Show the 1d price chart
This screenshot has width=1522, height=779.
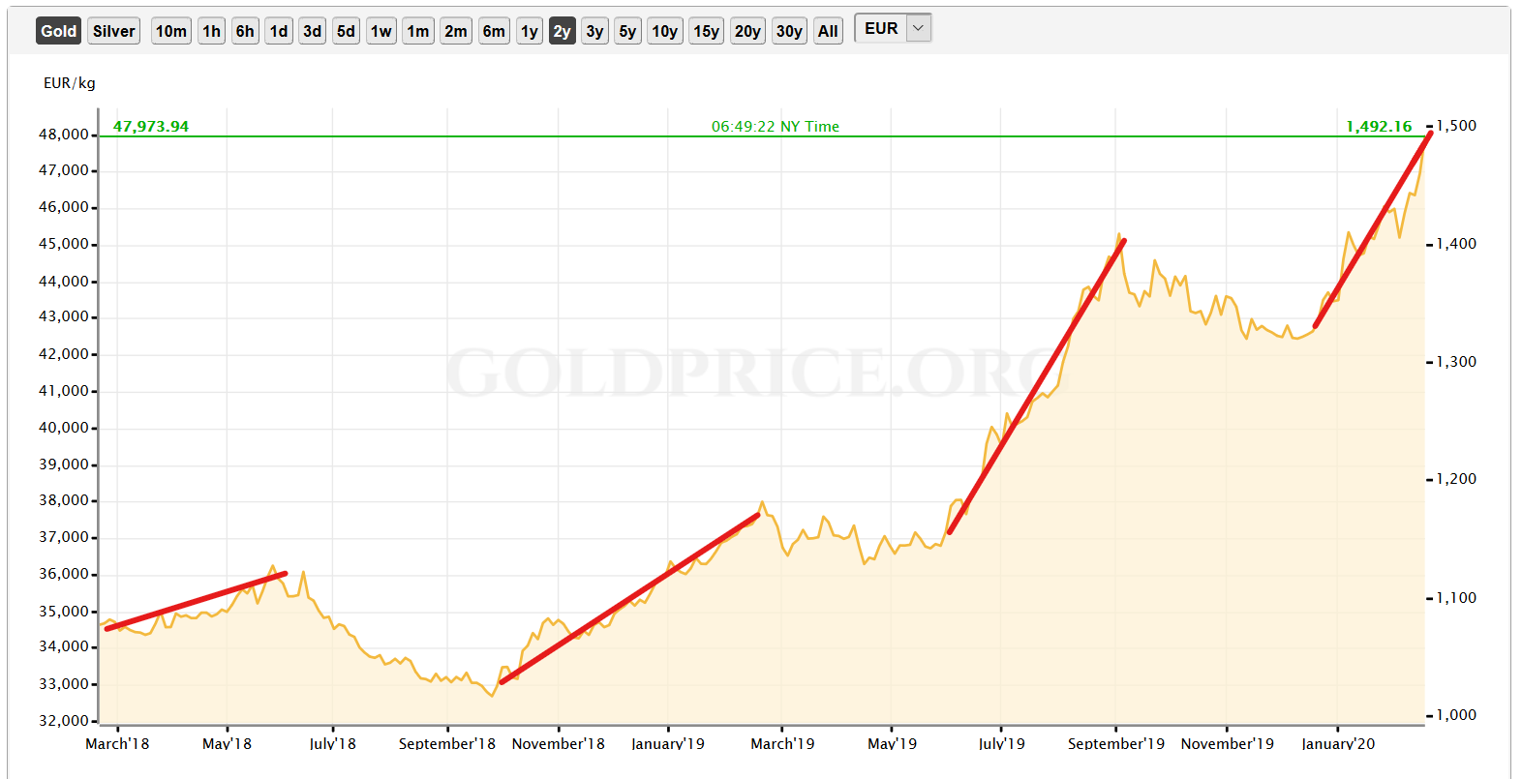tap(279, 31)
